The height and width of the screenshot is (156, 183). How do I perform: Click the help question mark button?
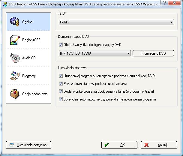[165, 3]
